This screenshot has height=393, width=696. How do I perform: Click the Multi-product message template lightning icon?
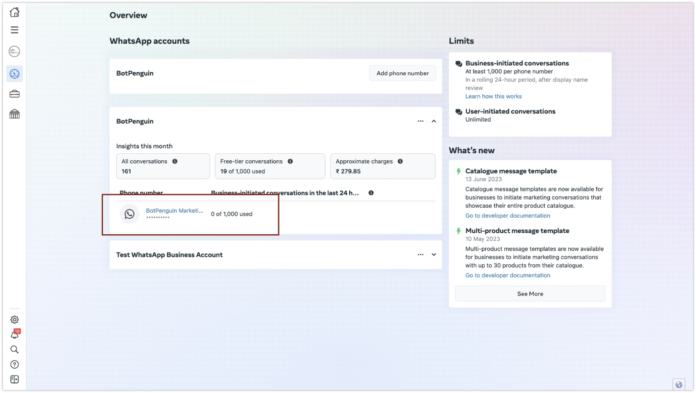tap(459, 231)
